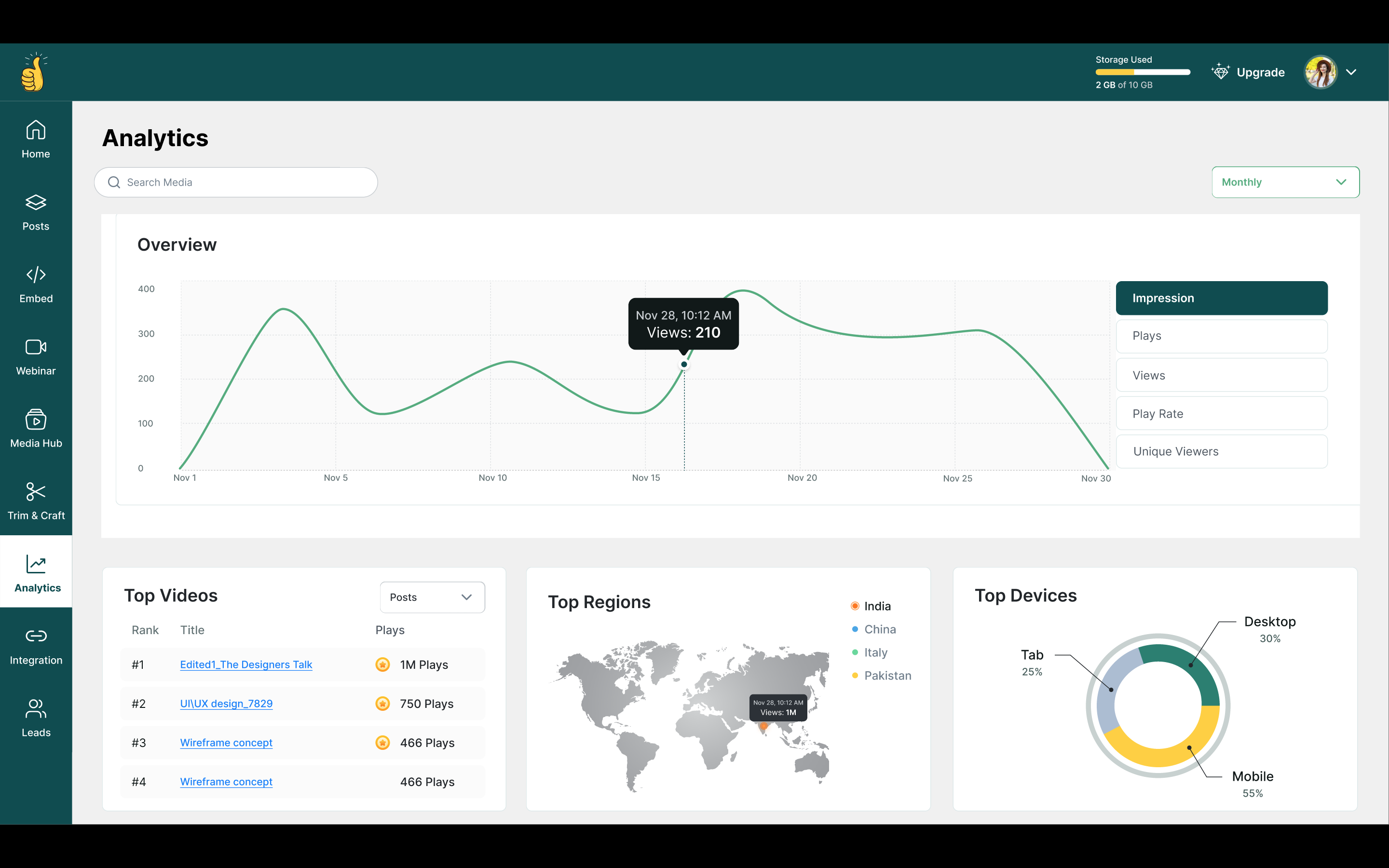Click the India marker pin on map
Viewport: 1389px width, 868px height.
[x=764, y=727]
